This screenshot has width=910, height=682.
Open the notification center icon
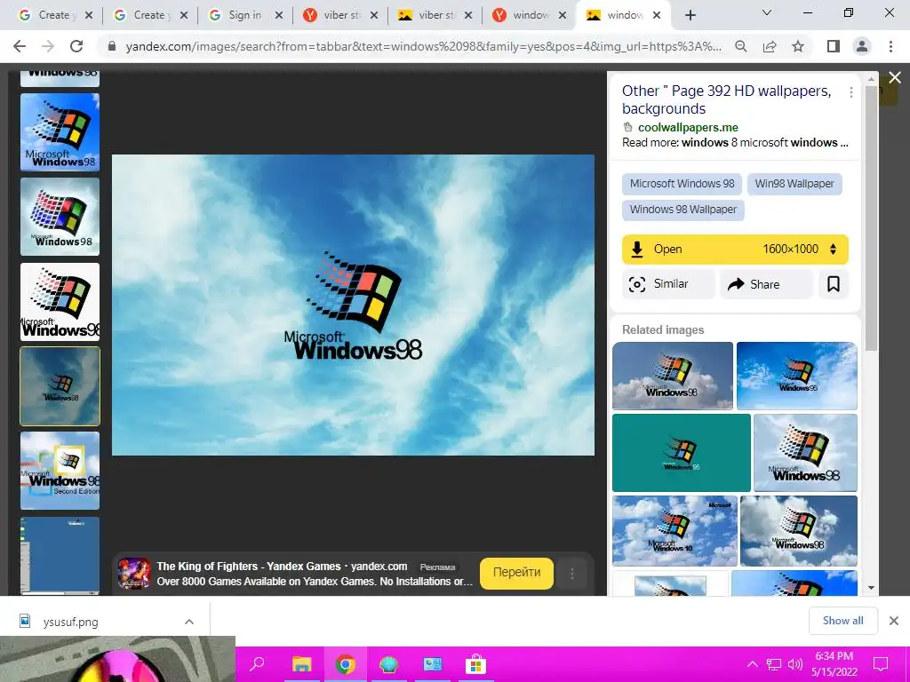pyautogui.click(x=881, y=664)
